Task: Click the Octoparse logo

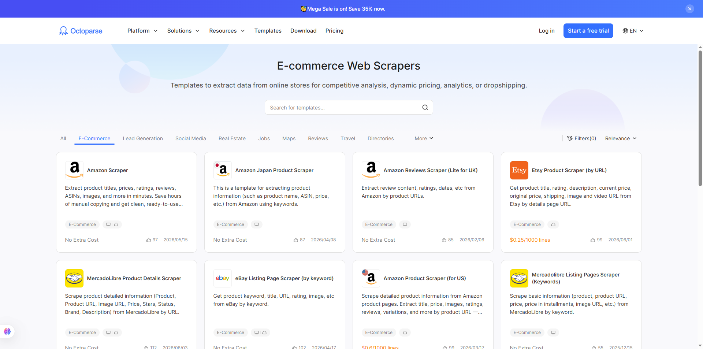Action: (81, 31)
